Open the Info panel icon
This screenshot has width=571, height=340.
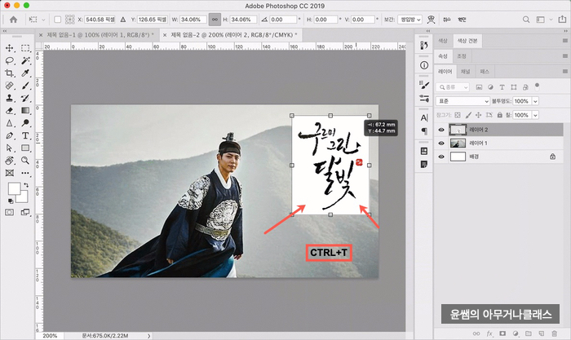point(424,65)
